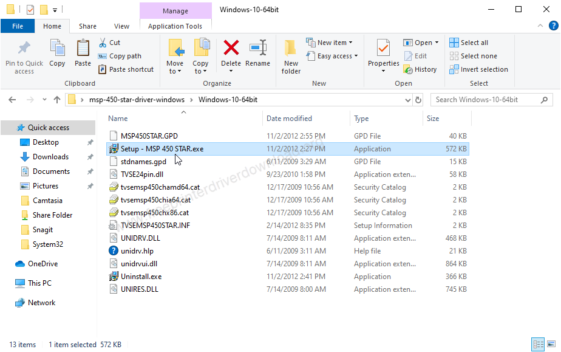The image size is (561, 352).
Task: Click the Copy ribbon icon
Action: [x=57, y=49]
